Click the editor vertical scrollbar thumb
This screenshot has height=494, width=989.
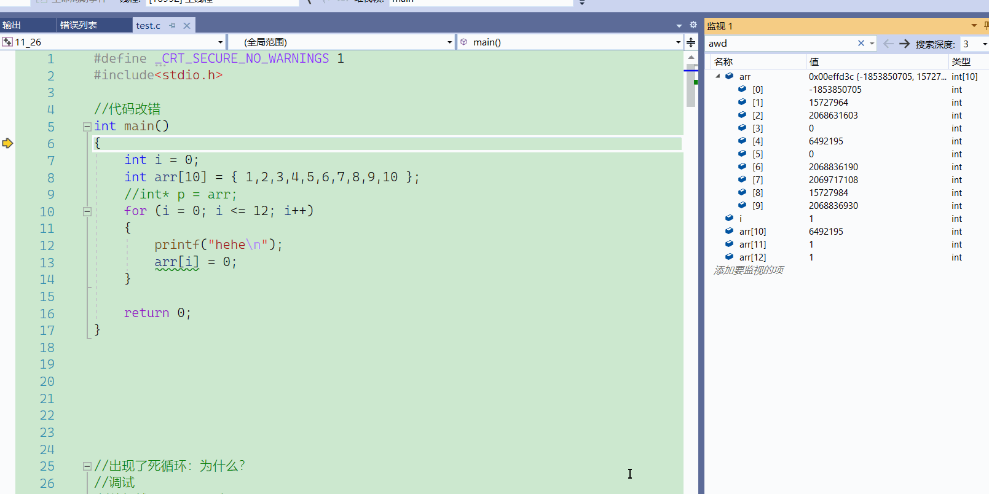[691, 85]
